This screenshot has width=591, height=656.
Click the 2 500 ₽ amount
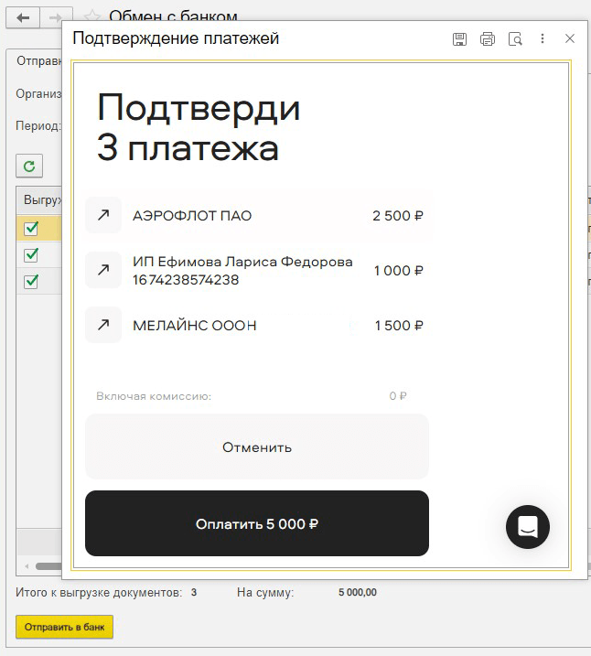(x=398, y=215)
